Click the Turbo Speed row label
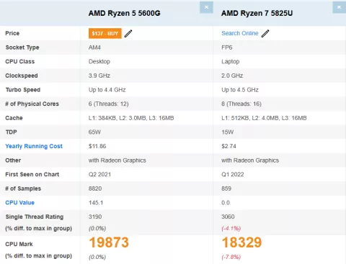 pyautogui.click(x=23, y=90)
